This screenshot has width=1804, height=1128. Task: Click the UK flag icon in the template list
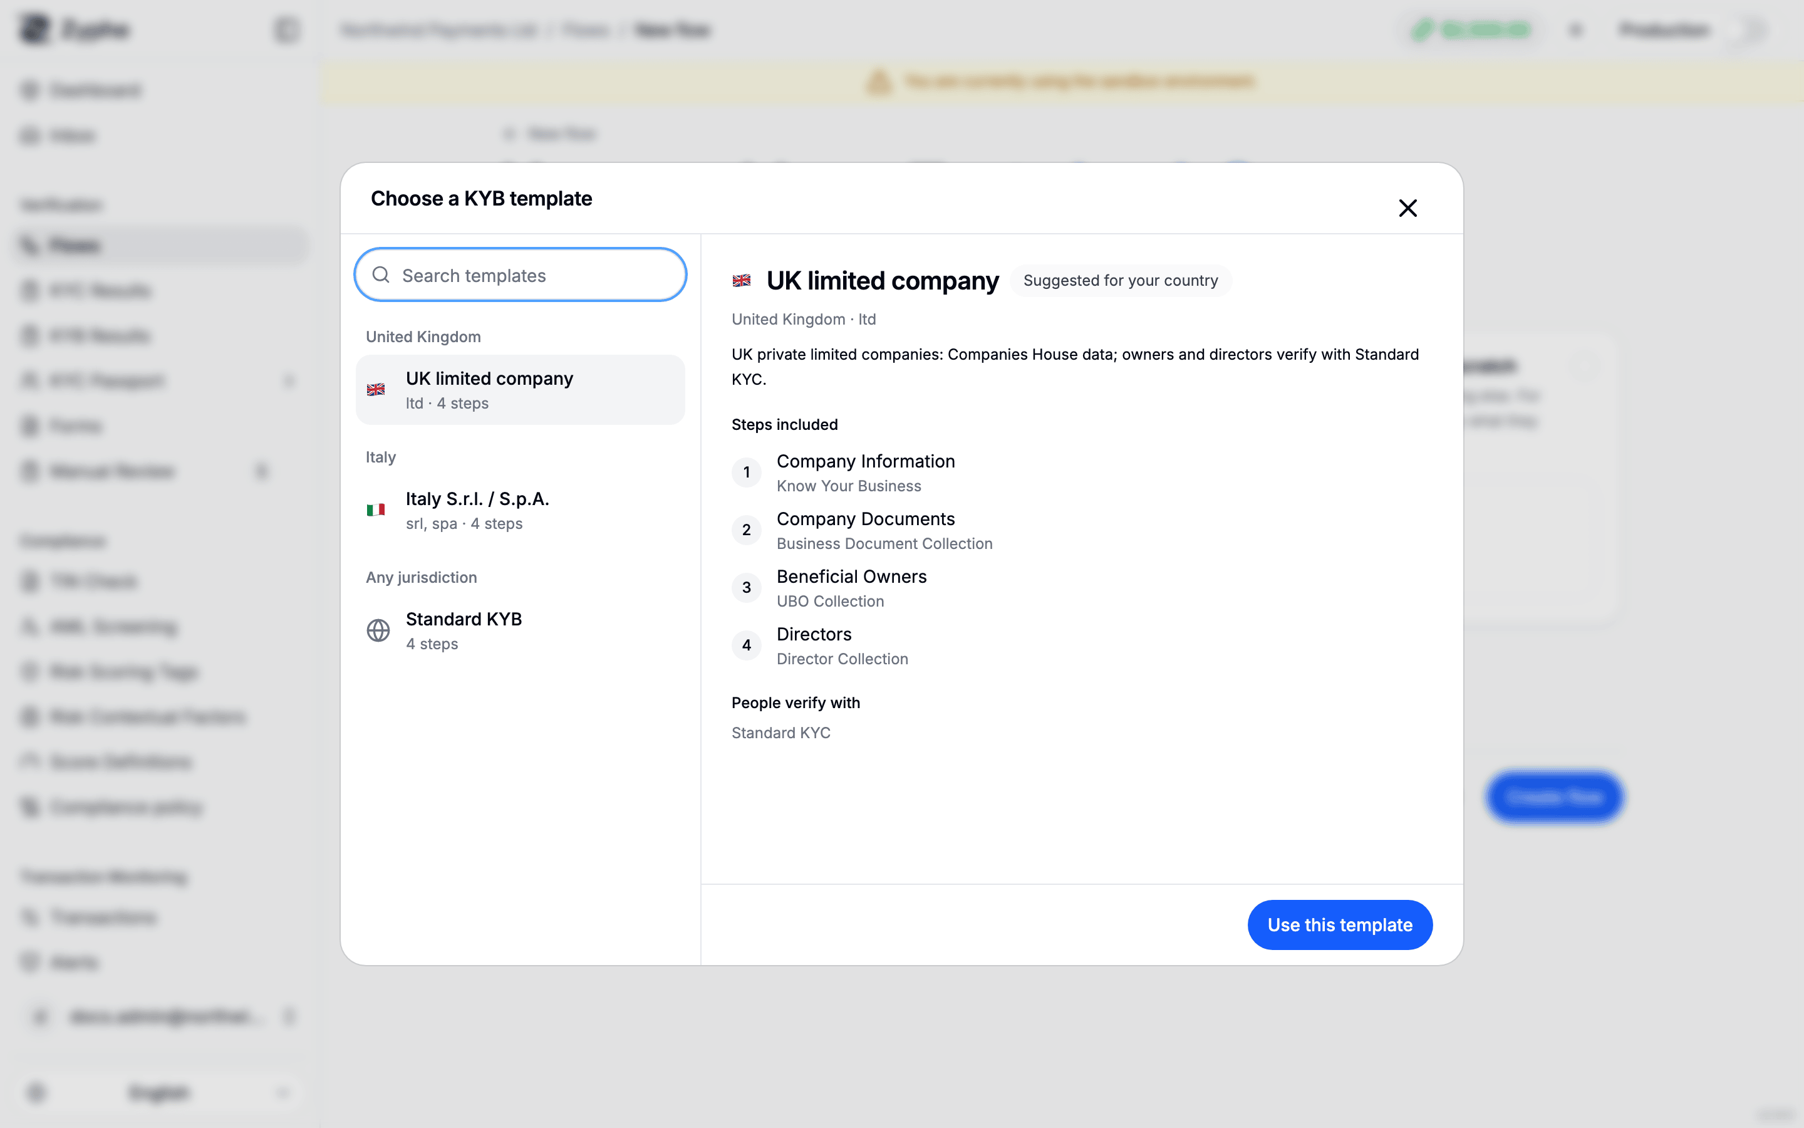click(376, 389)
